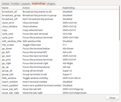The image size is (121, 102).
Task: Sort by the Name column header
Action: (x=12, y=8)
